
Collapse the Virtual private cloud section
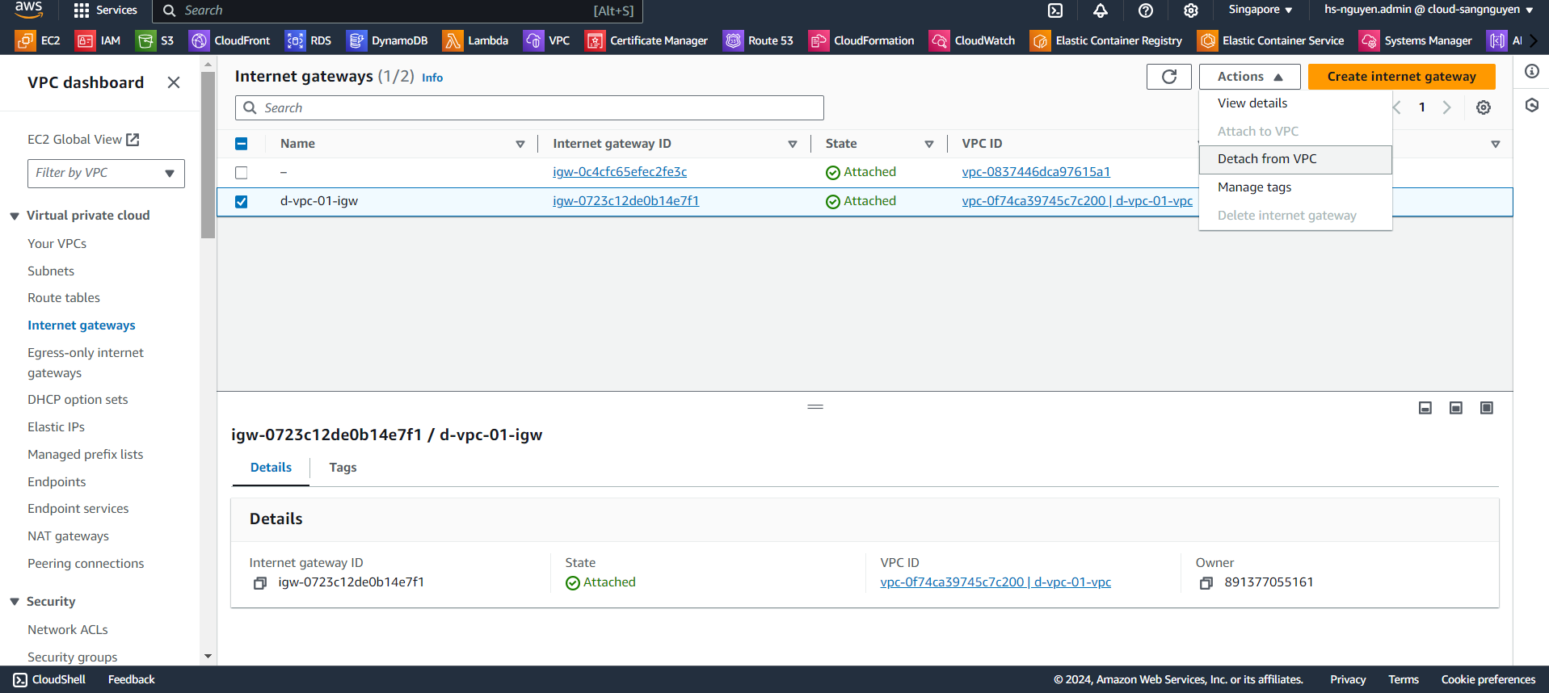click(15, 216)
